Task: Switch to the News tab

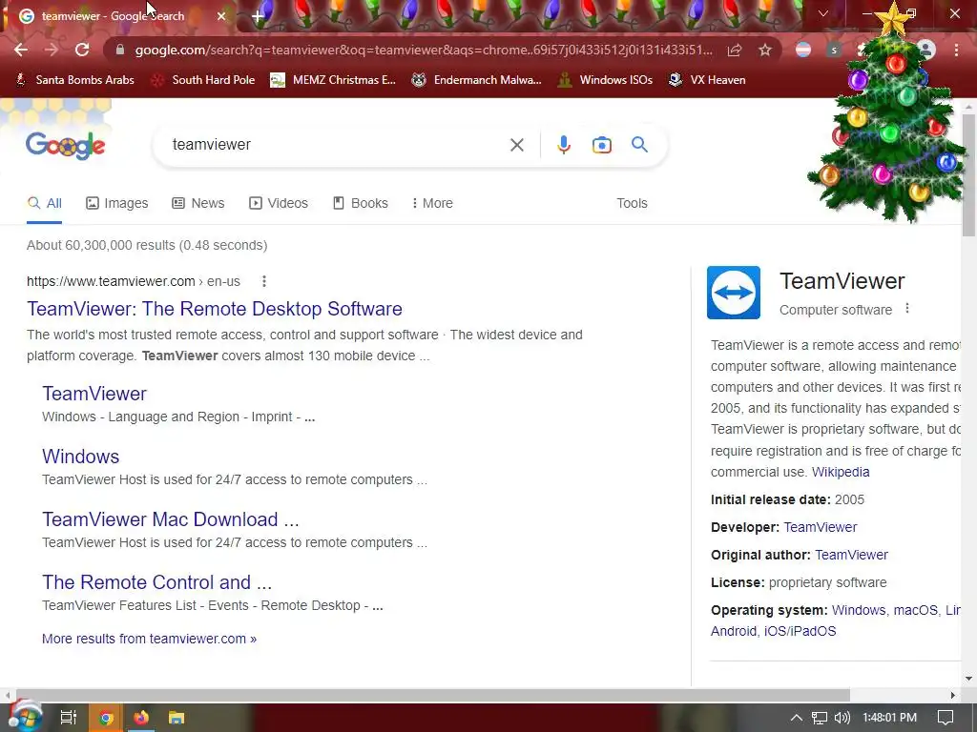Action: point(198,203)
